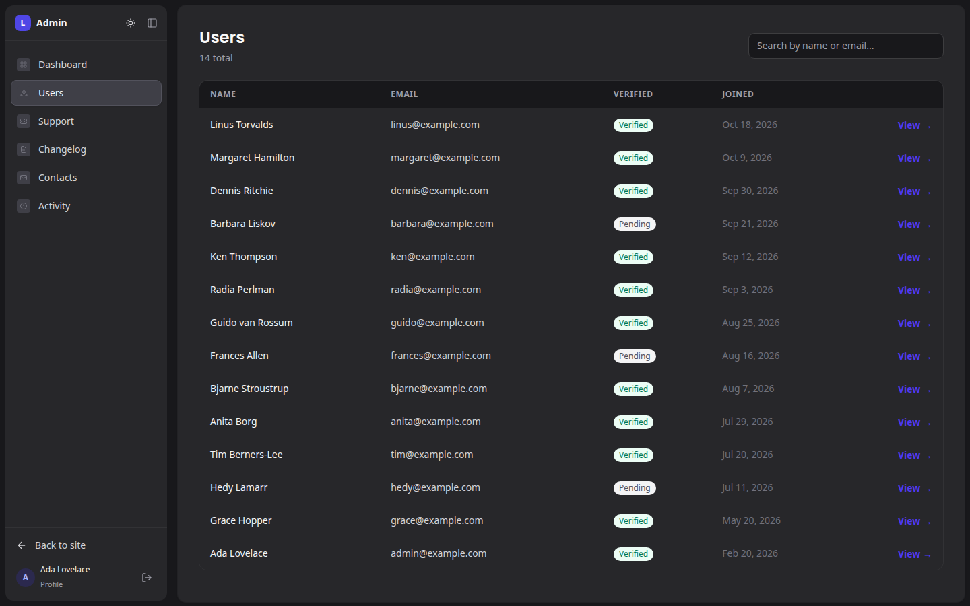View Linus Torvalds' user details
Viewport: 970px width, 606px height.
tap(914, 125)
